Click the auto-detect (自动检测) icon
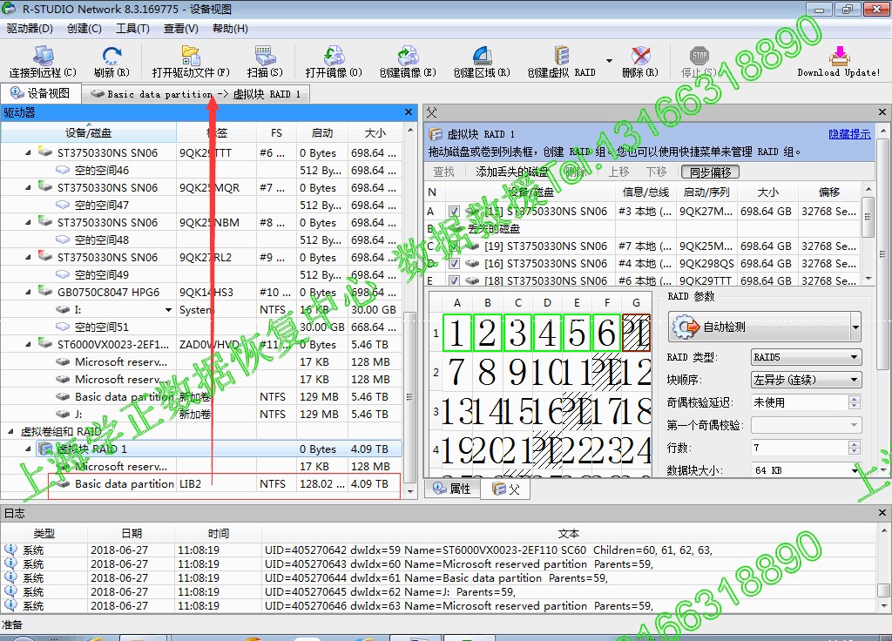The height and width of the screenshot is (641, 892). [686, 327]
